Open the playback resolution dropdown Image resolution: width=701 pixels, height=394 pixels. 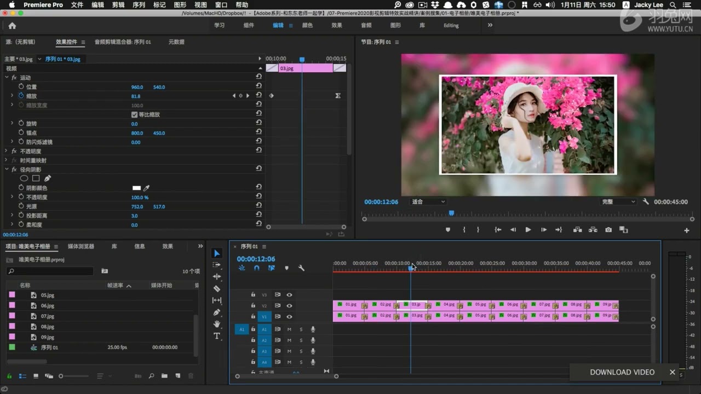tap(618, 202)
